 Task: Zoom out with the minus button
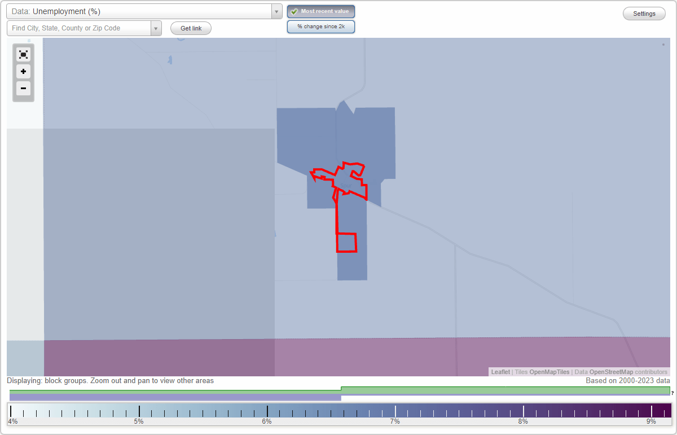pyautogui.click(x=23, y=88)
